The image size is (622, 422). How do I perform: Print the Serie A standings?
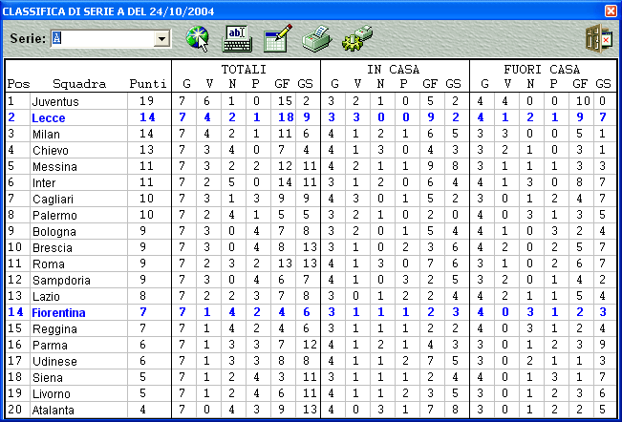316,38
